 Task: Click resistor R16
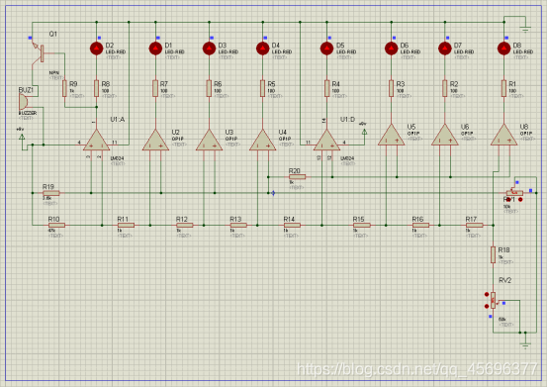click(420, 225)
